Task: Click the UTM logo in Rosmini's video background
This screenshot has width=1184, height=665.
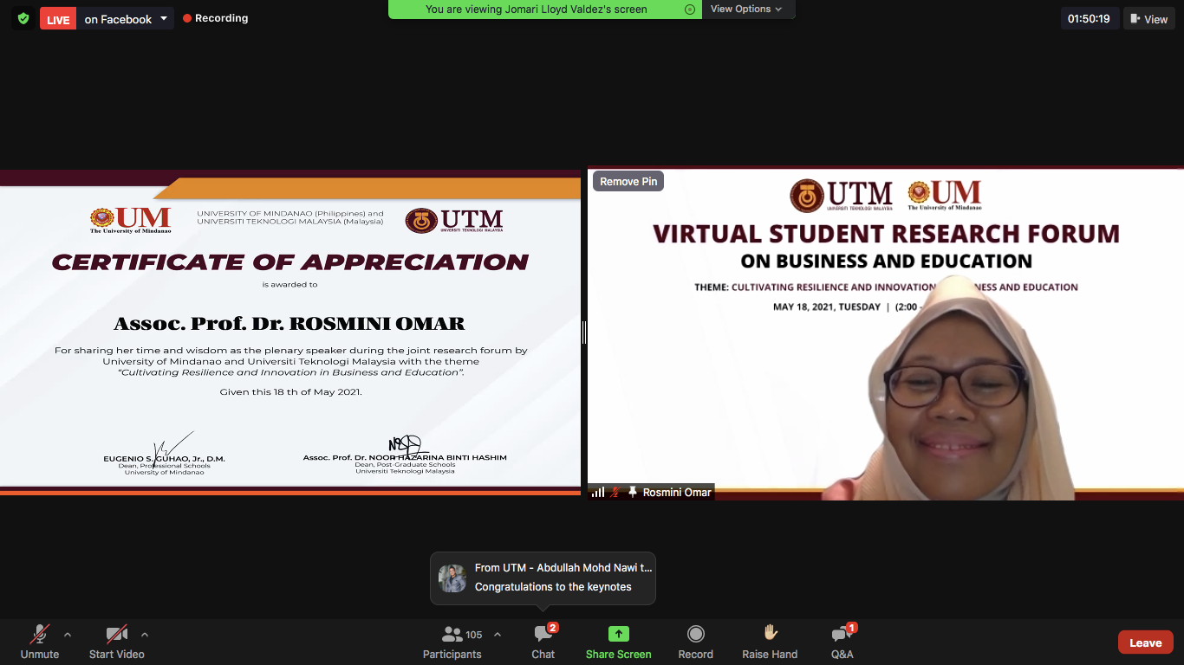Action: pos(841,196)
